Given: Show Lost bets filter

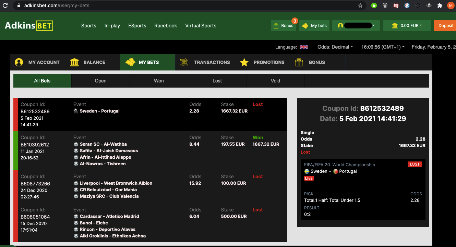Looking at the screenshot, I should click(217, 81).
